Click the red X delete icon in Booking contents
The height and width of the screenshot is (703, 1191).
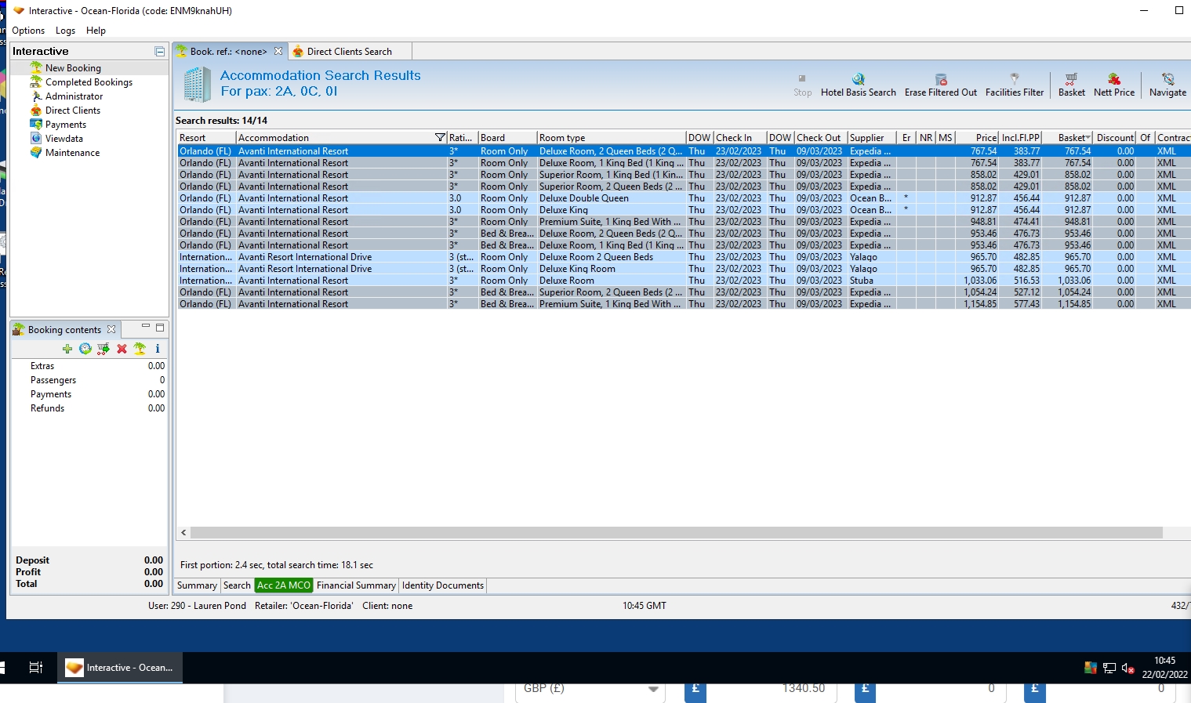tap(122, 349)
